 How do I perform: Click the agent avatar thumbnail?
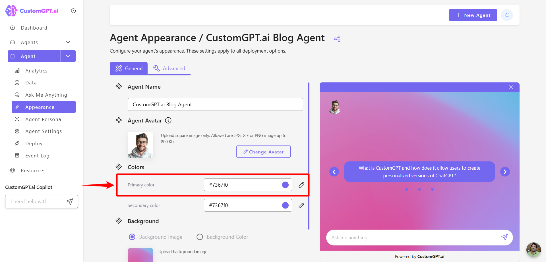tap(140, 145)
